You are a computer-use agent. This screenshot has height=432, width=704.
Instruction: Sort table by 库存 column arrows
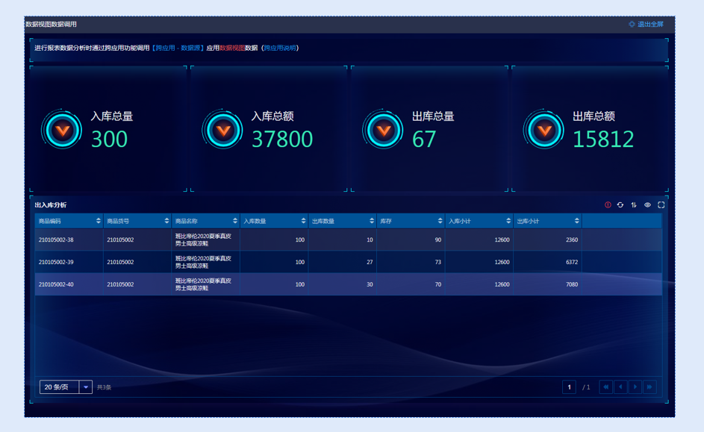coord(440,221)
